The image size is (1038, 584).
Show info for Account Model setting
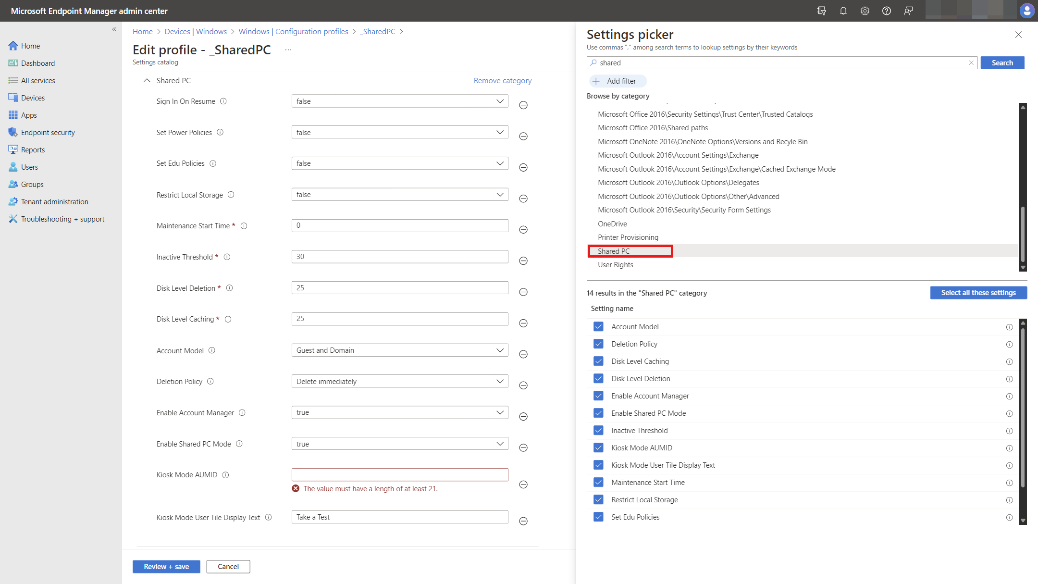[212, 350]
